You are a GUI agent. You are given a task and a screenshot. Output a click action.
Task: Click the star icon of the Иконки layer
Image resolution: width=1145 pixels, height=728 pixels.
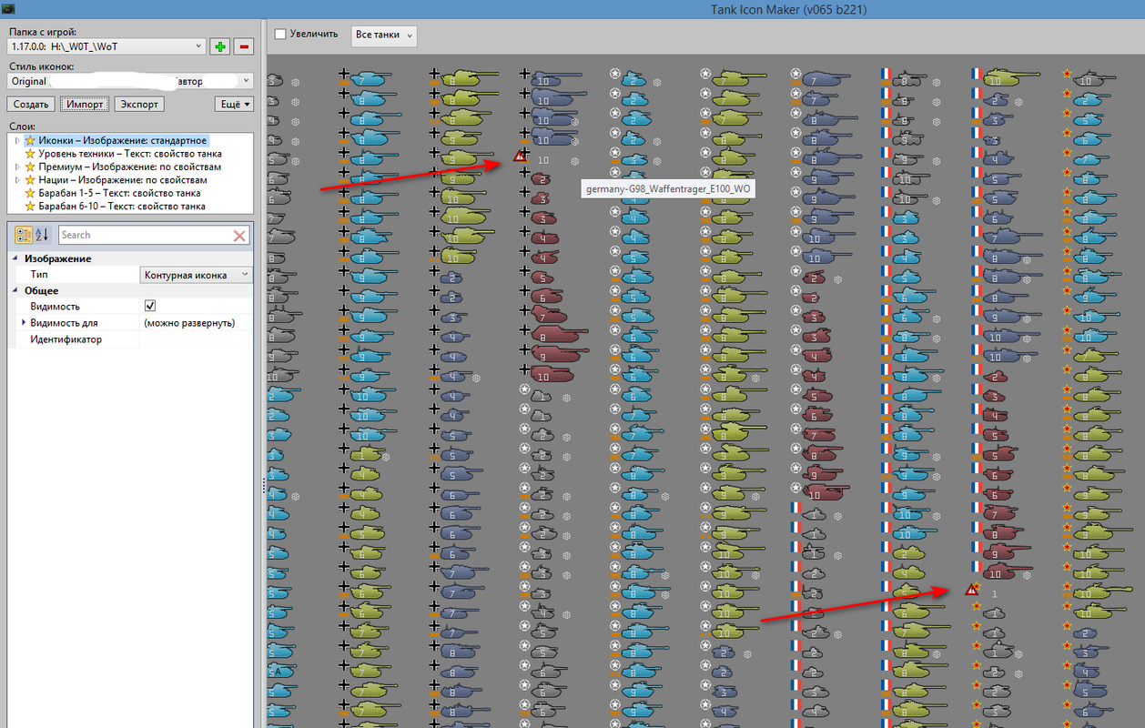(30, 141)
